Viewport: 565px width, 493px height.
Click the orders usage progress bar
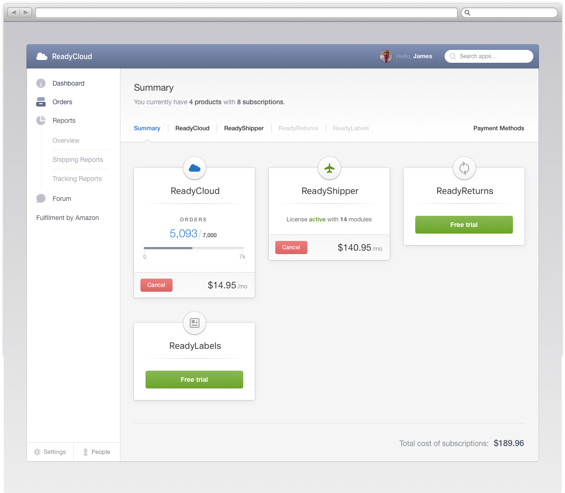(x=193, y=248)
